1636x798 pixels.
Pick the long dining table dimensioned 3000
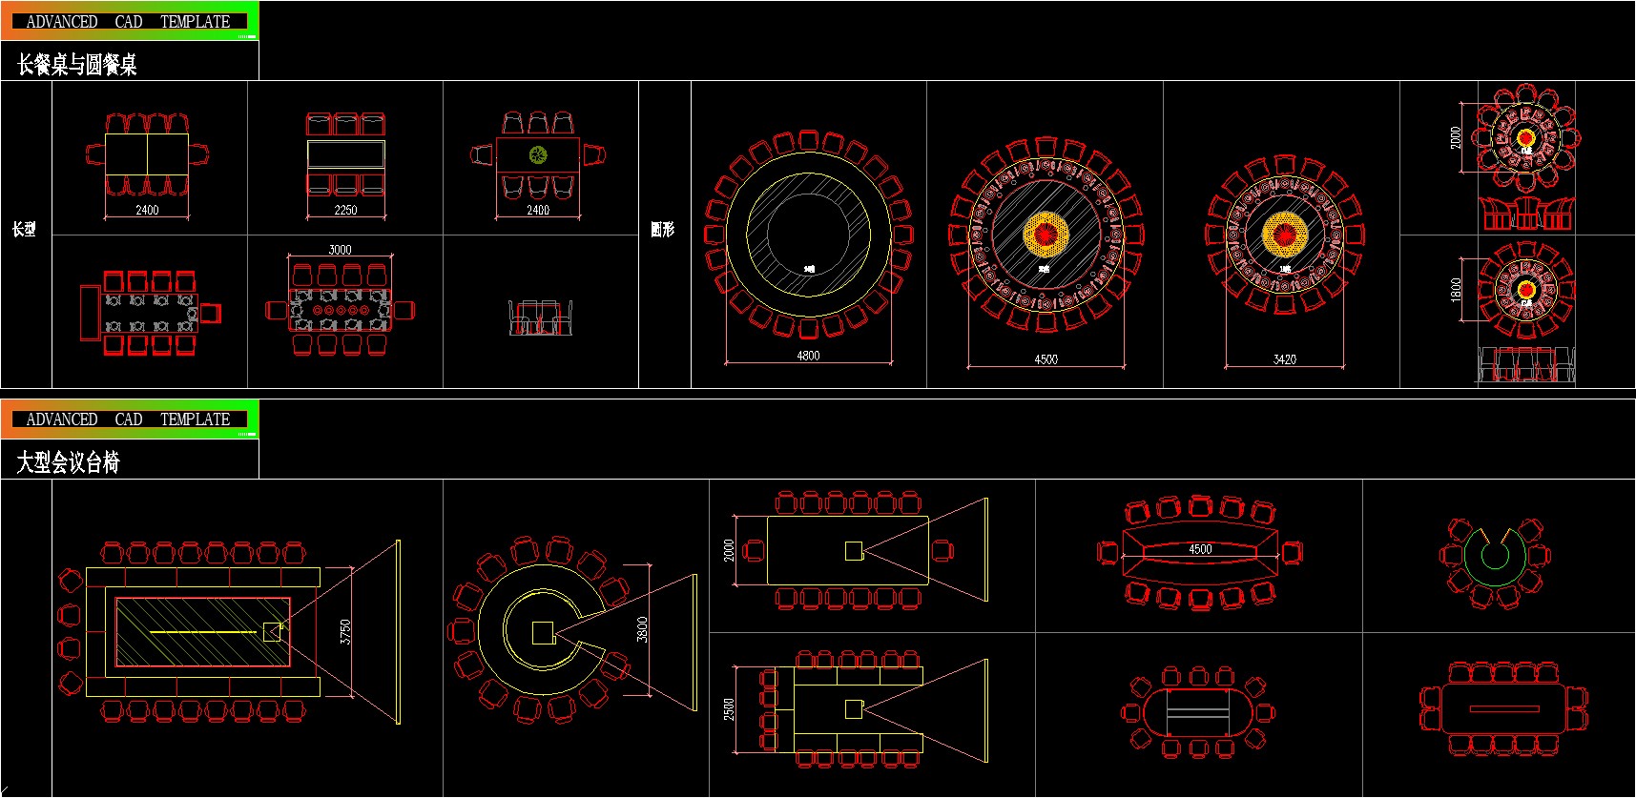(340, 310)
